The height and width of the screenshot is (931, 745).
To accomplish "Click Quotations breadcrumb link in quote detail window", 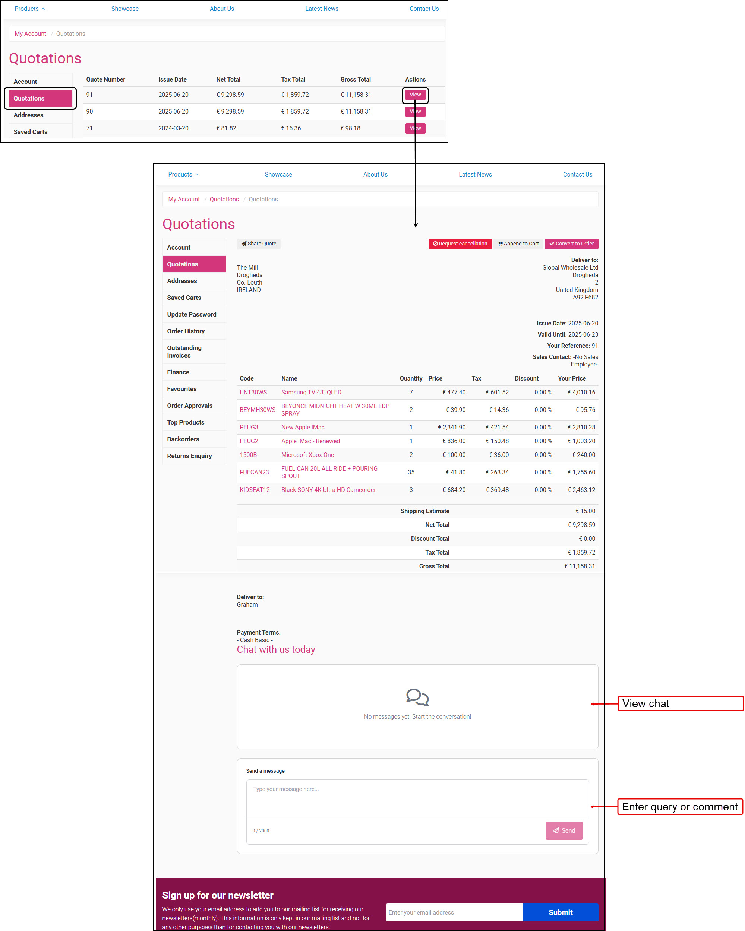I will 224,200.
